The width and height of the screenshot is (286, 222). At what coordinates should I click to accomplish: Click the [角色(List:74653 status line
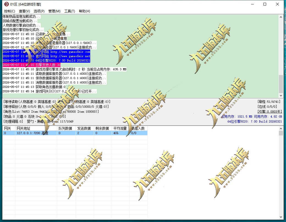[51, 112]
